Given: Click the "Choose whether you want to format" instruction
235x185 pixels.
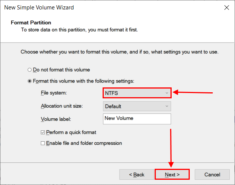Looking at the screenshot, I should 120,52.
